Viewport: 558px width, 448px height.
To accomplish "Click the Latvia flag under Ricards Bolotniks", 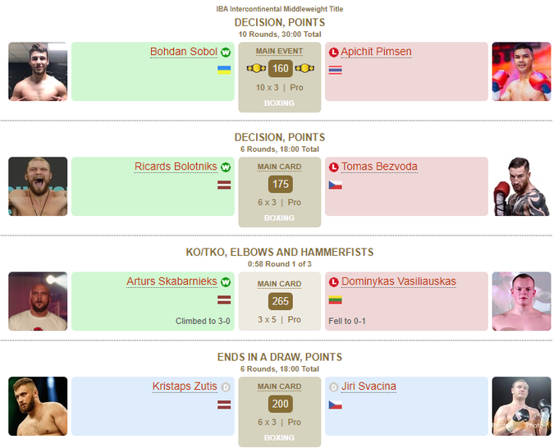I will click(x=224, y=185).
